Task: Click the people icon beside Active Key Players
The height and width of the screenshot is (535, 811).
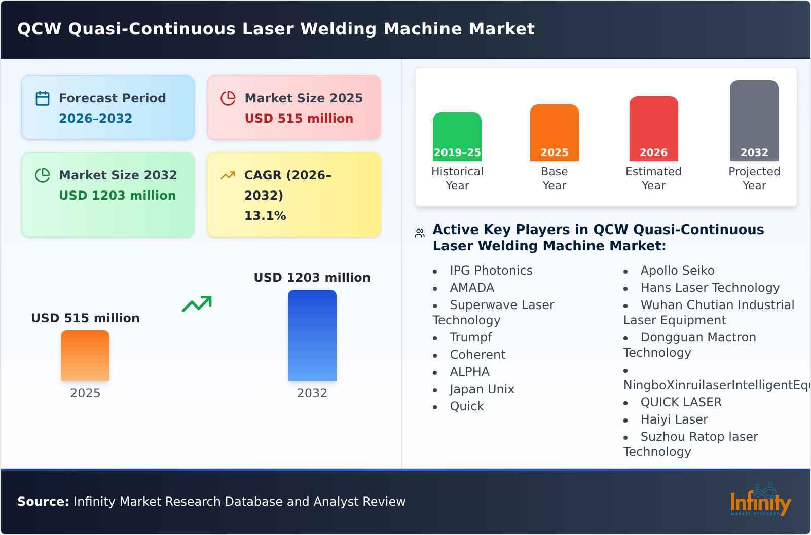Action: [x=420, y=233]
